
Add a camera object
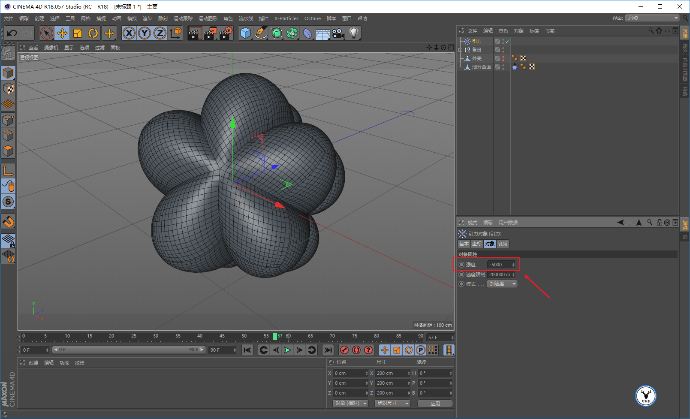(x=338, y=33)
